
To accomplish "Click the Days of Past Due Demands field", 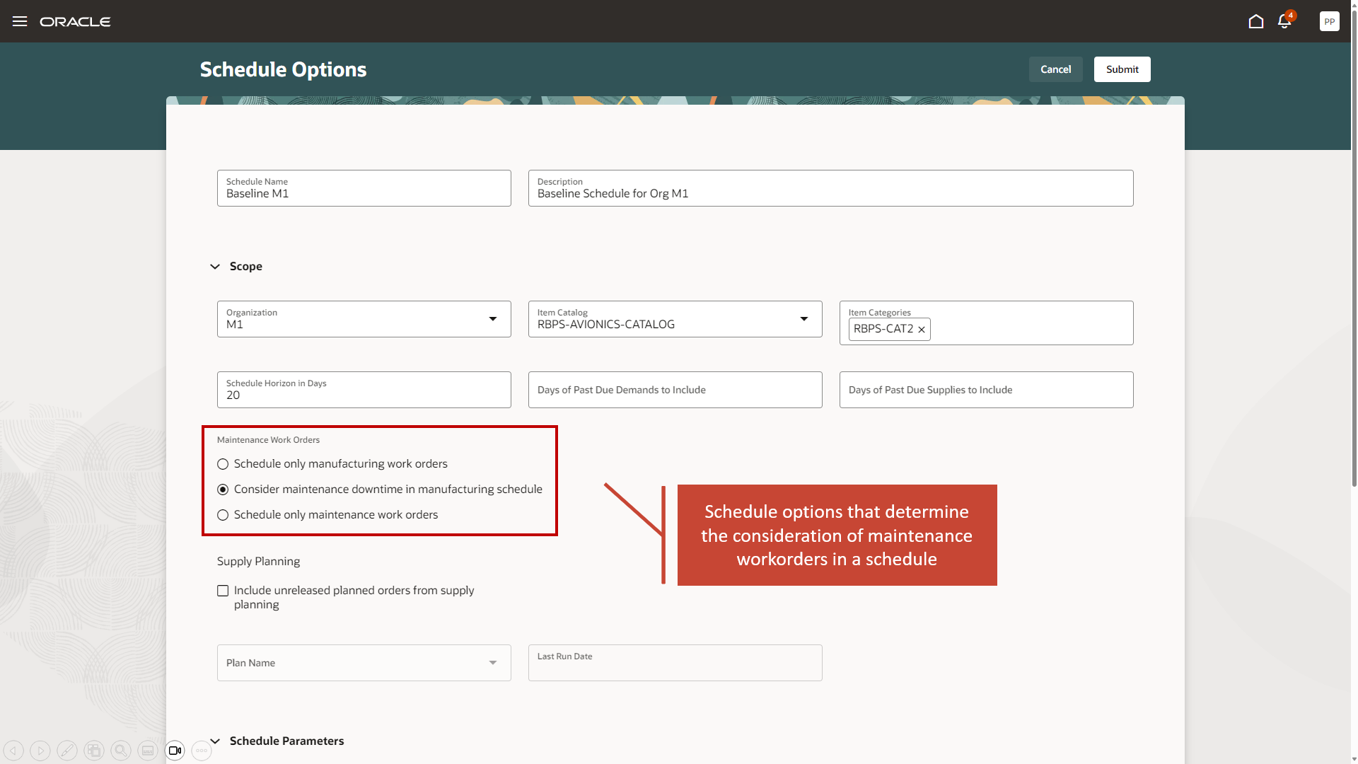I will [x=675, y=390].
